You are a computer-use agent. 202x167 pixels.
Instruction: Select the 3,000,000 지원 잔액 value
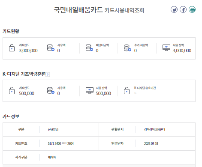point(182,51)
